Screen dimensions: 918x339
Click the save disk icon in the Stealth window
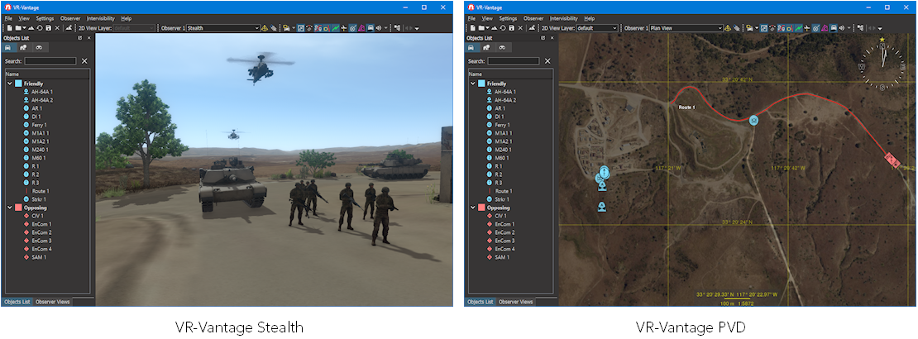48,28
